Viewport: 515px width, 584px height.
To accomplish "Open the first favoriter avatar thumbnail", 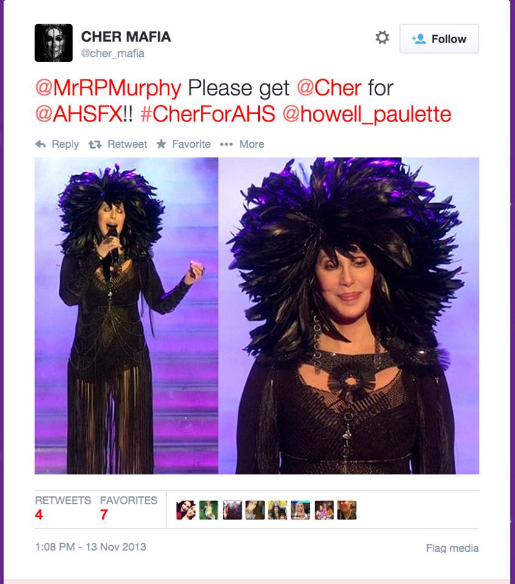I will [186, 510].
